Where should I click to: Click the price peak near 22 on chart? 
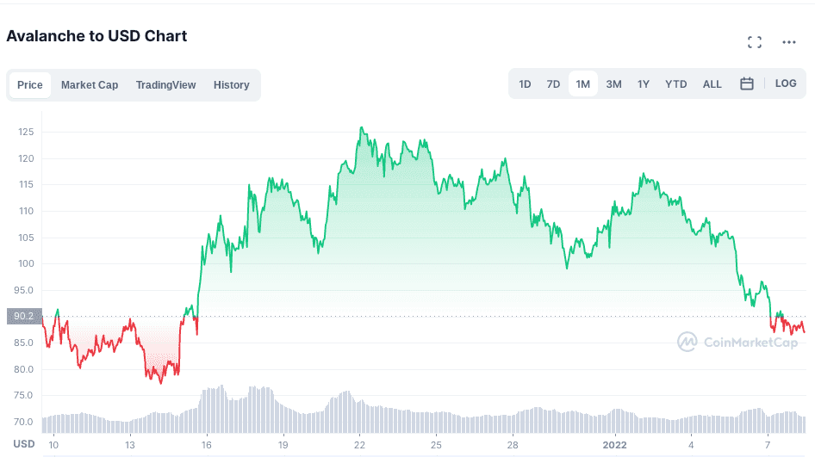(361, 129)
